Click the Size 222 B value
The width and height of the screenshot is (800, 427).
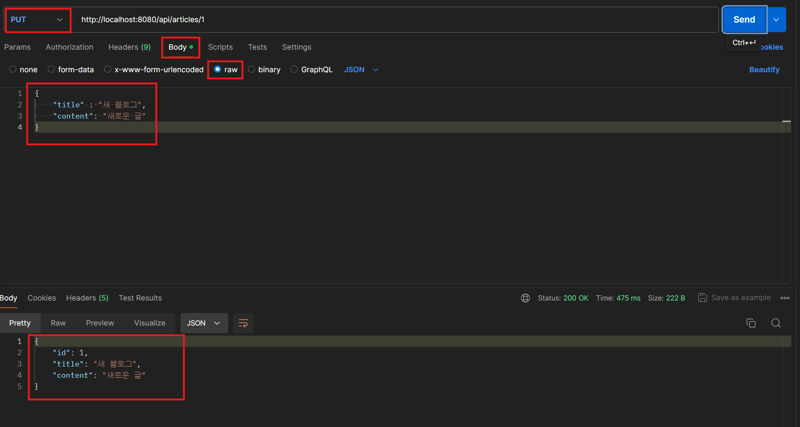[x=675, y=298]
